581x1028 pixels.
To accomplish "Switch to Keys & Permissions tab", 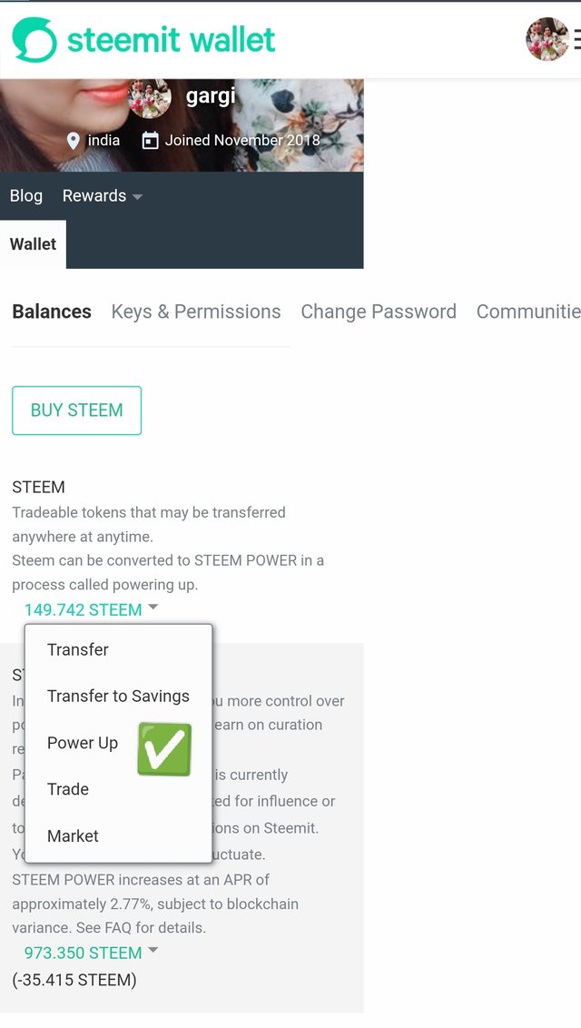I will [x=196, y=311].
